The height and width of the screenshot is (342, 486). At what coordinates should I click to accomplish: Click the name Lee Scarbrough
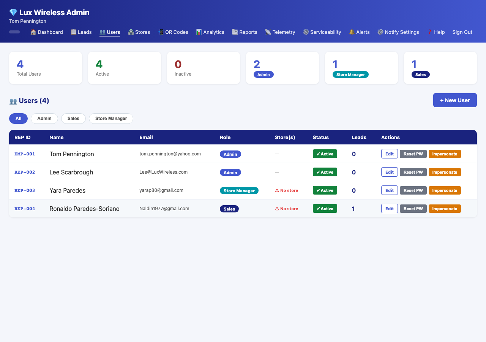coord(71,172)
